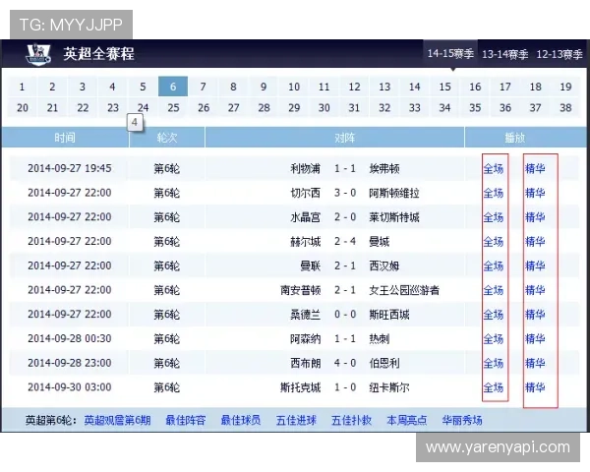Click the Premier League logo icon
The height and width of the screenshot is (472, 590).
[x=38, y=54]
